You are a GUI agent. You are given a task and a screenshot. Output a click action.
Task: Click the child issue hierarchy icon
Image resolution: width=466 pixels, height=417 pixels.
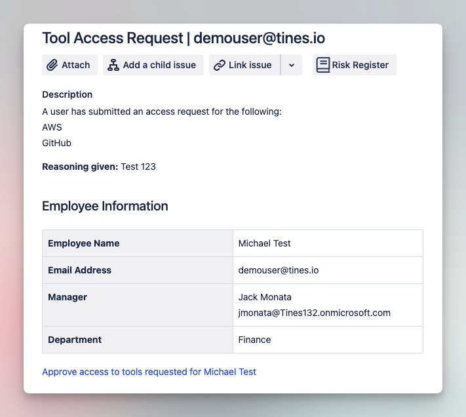113,65
